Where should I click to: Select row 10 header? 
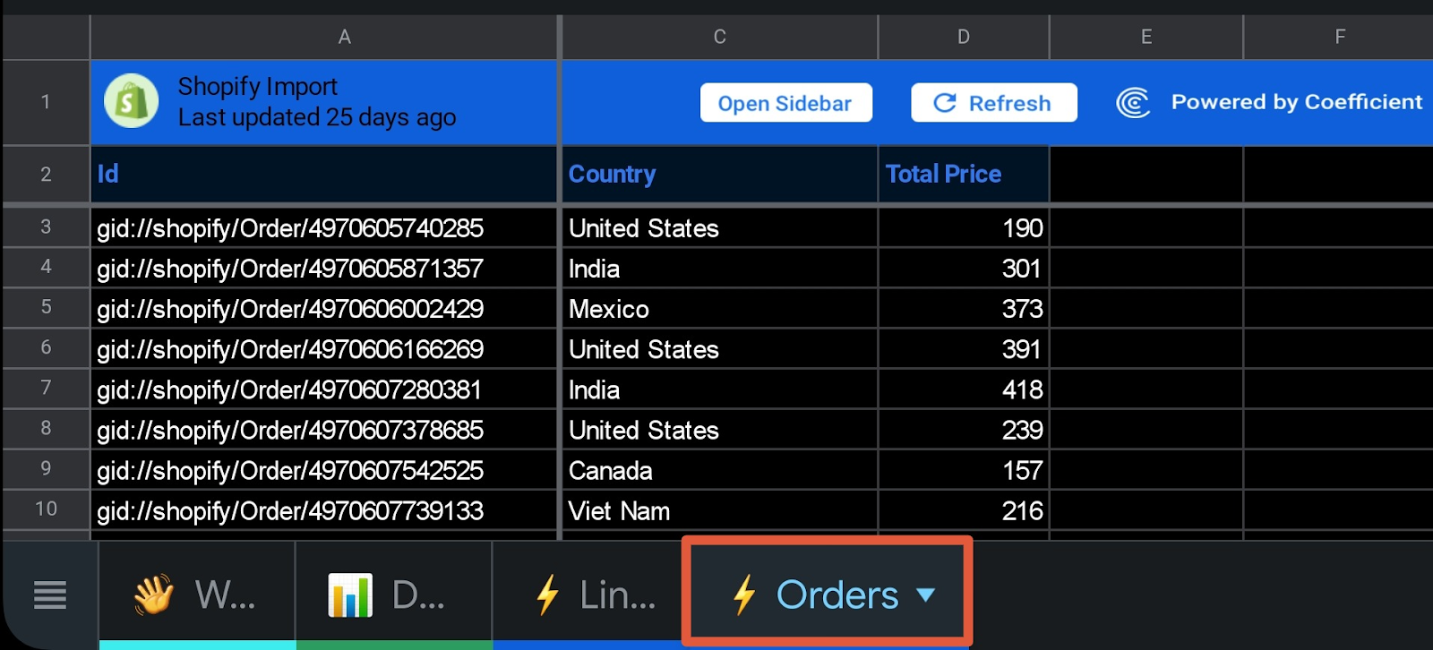pos(46,509)
